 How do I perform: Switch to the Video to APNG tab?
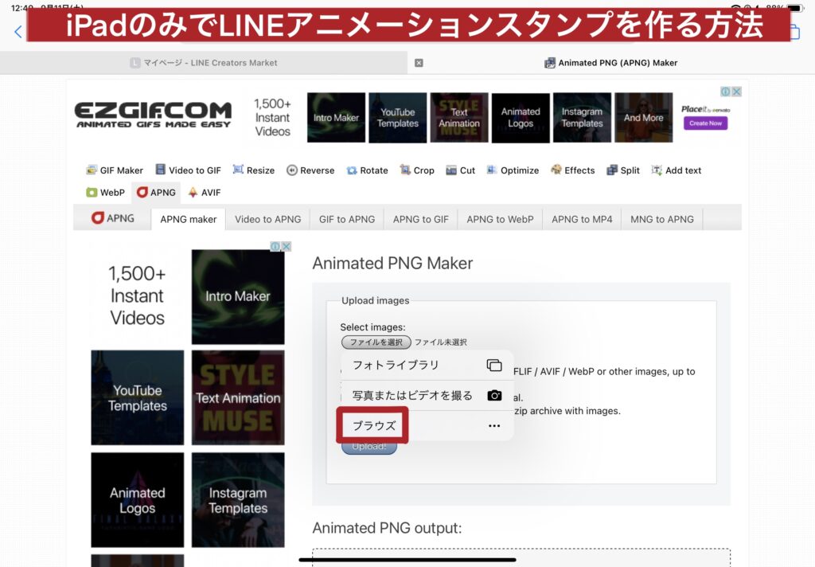click(x=267, y=220)
